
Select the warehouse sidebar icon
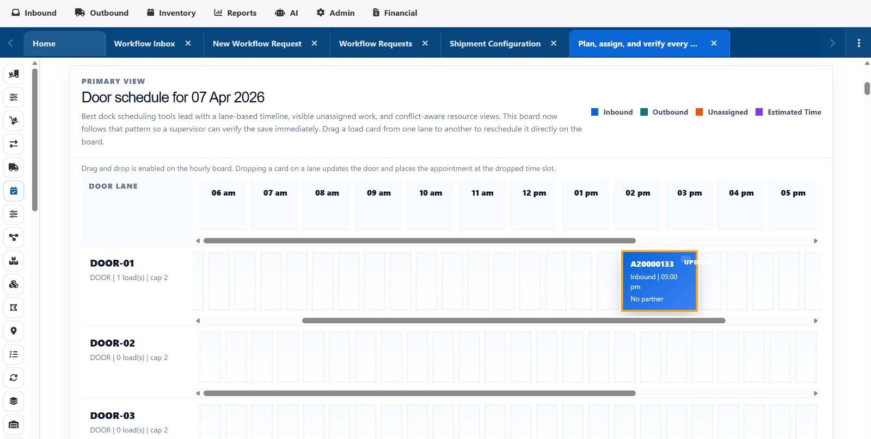(14, 424)
